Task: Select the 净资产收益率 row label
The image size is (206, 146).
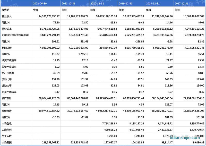Action: [9, 60]
